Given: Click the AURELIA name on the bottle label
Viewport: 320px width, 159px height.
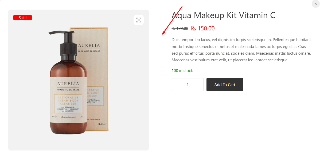Looking at the screenshot, I should [x=68, y=84].
